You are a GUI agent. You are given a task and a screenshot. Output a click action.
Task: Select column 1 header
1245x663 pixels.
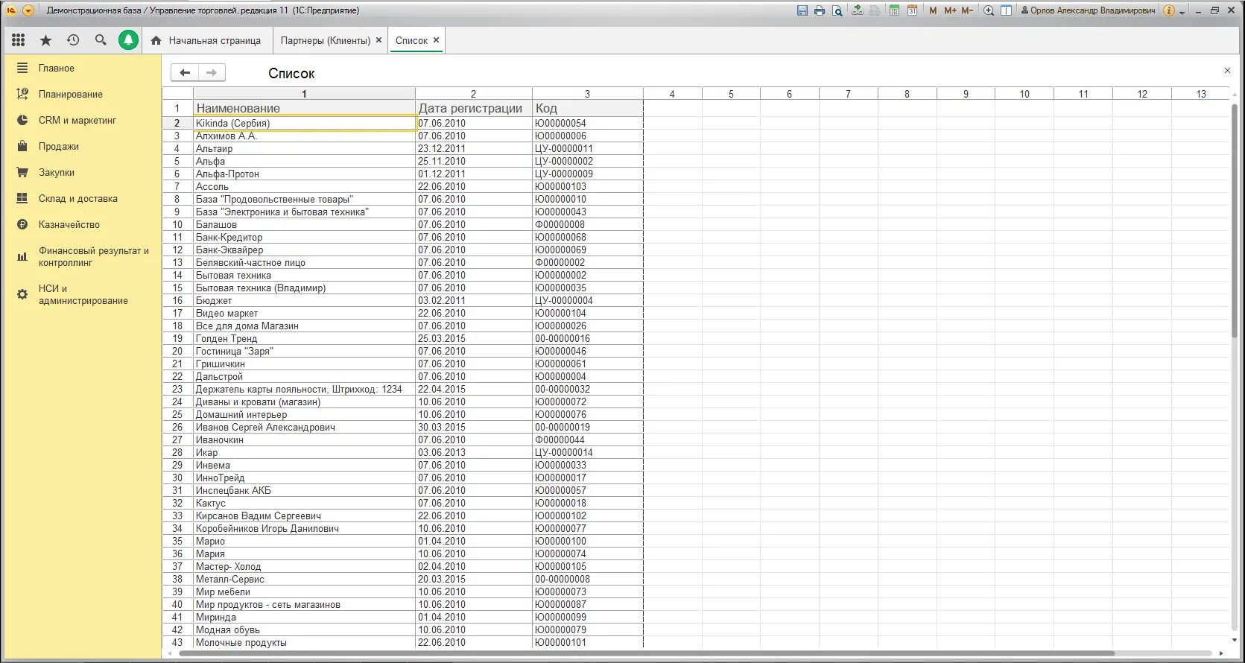[304, 94]
